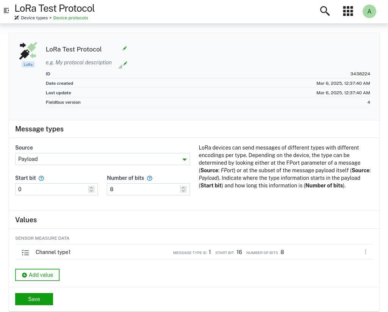This screenshot has width=388, height=312.
Task: Open the user avatar menu
Action: pyautogui.click(x=369, y=11)
